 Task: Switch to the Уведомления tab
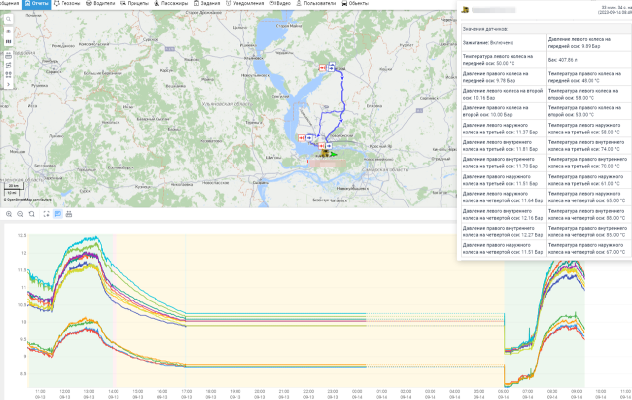click(x=245, y=3)
